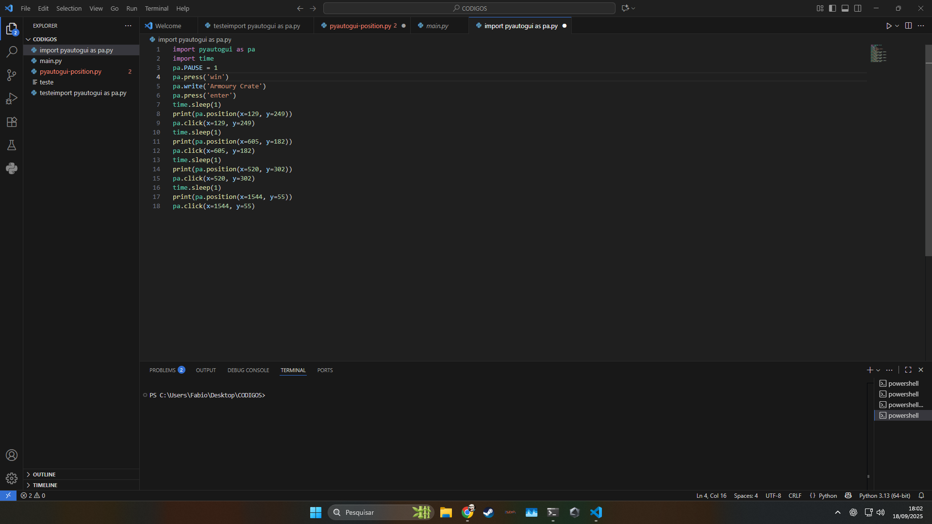Open the Manage gear menu
This screenshot has height=524, width=932.
point(12,478)
